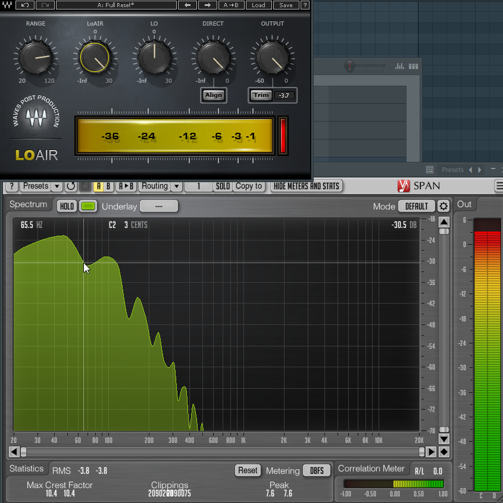This screenshot has width=503, height=503.
Task: Minimize the FL Studio plugin wrapper
Action: click(493, 168)
